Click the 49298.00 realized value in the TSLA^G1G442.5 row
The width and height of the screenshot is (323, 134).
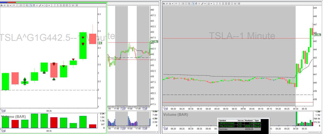point(249,126)
